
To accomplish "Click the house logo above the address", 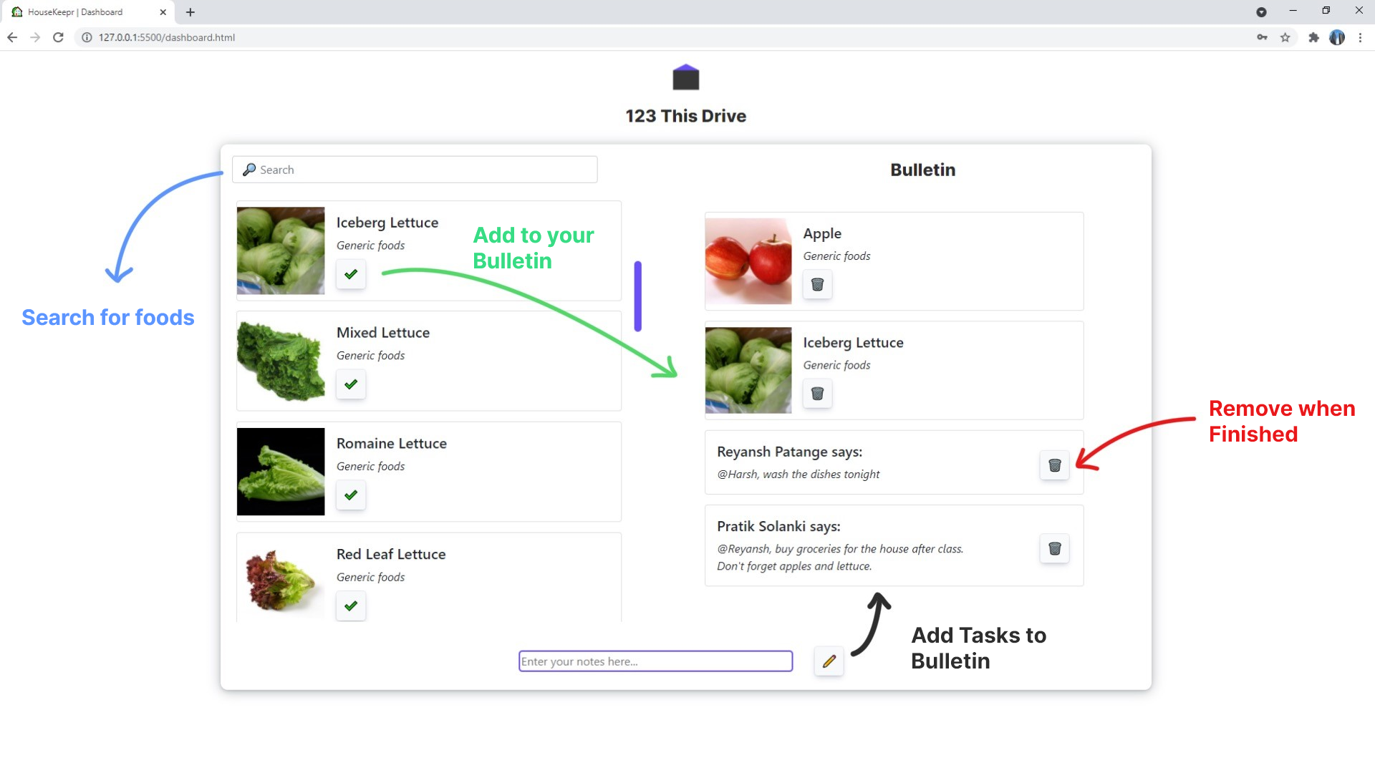I will pyautogui.click(x=685, y=77).
